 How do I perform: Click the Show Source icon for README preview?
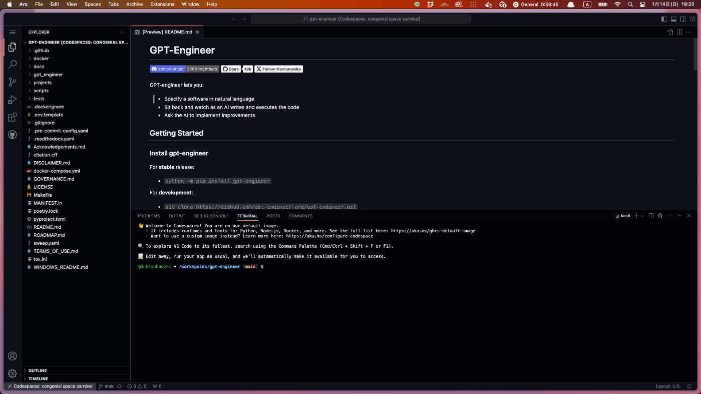point(670,32)
